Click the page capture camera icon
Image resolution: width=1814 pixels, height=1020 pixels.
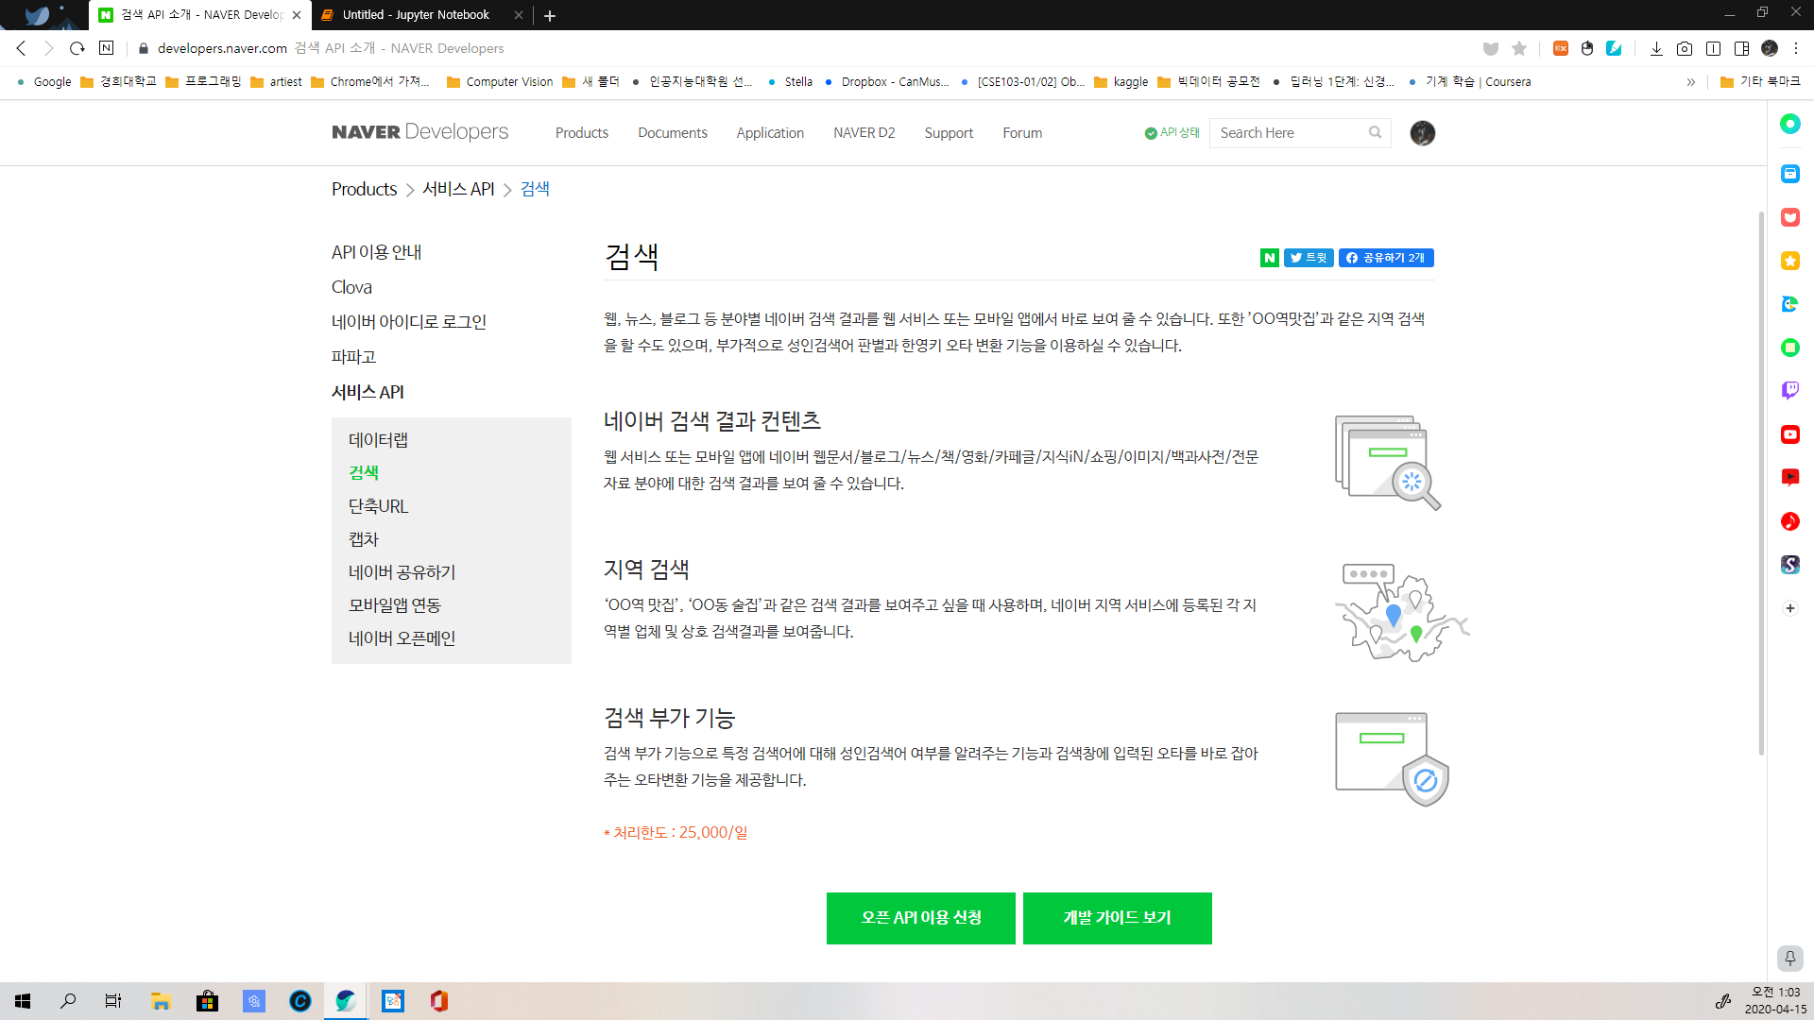(x=1685, y=48)
